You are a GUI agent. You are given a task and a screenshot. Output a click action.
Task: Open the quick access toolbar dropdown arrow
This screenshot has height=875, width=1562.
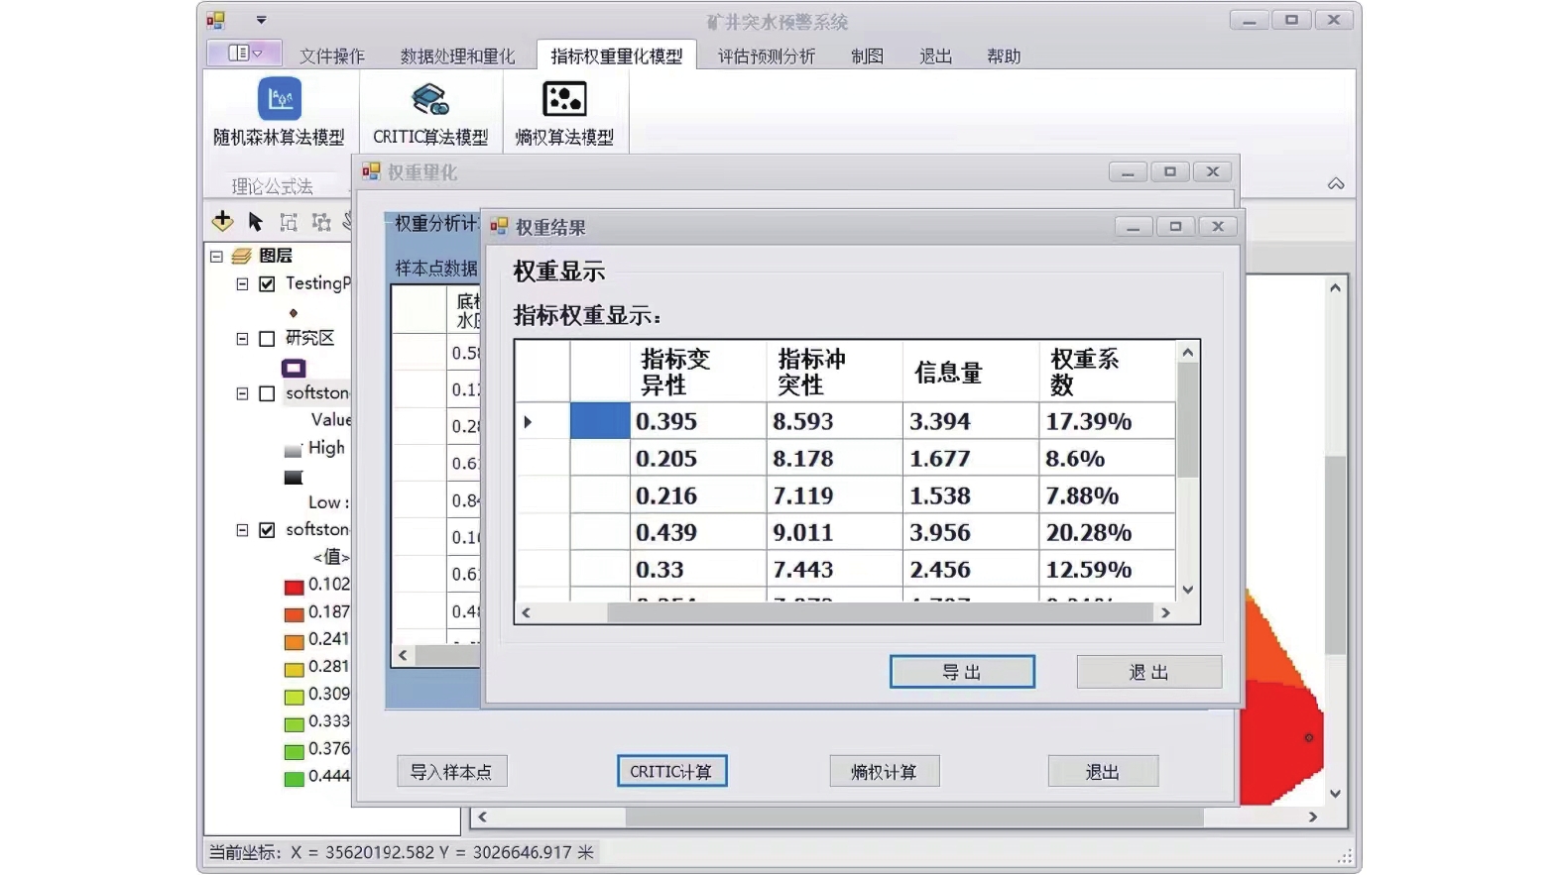click(261, 20)
